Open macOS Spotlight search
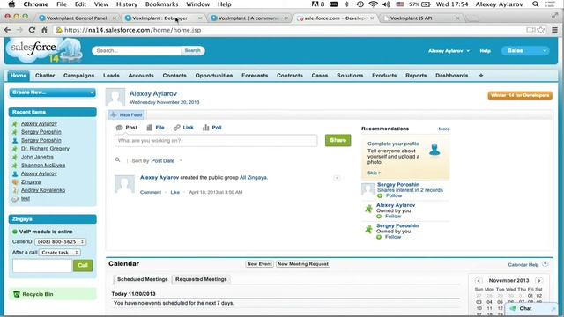Image resolution: width=564 pixels, height=317 pixels. [x=536, y=4]
